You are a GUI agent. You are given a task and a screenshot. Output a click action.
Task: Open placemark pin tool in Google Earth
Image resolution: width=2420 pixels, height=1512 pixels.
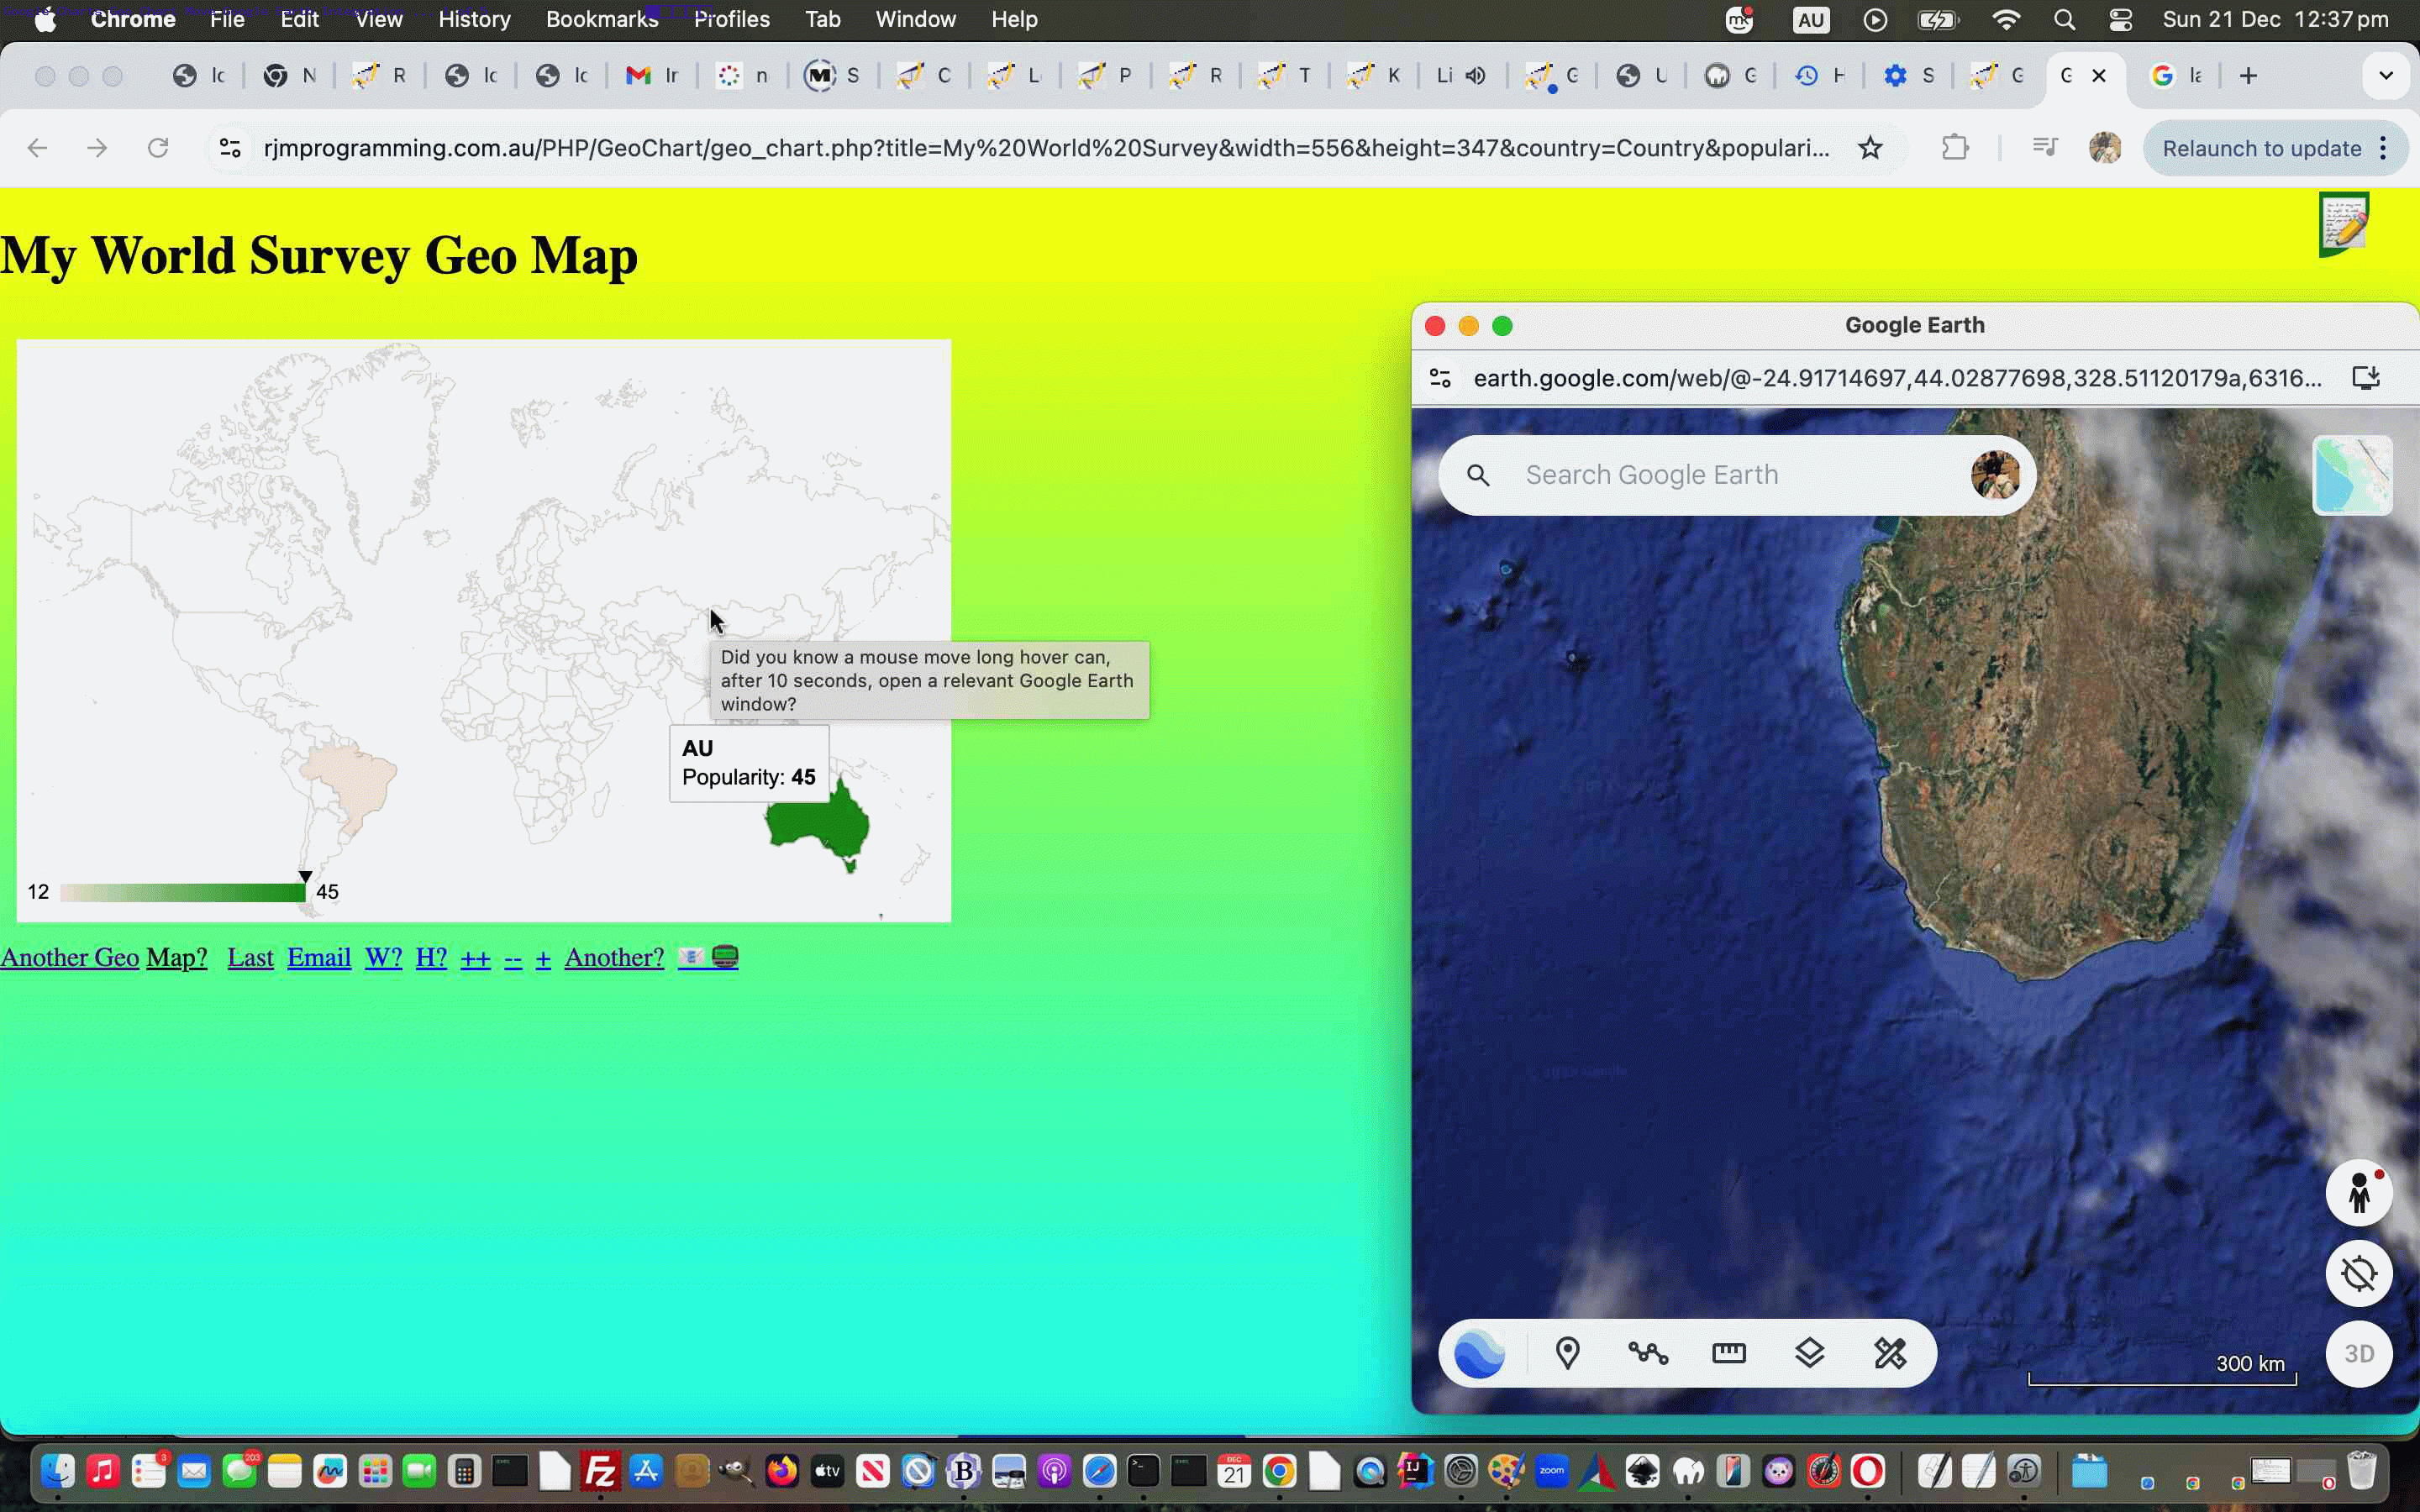click(1567, 1353)
